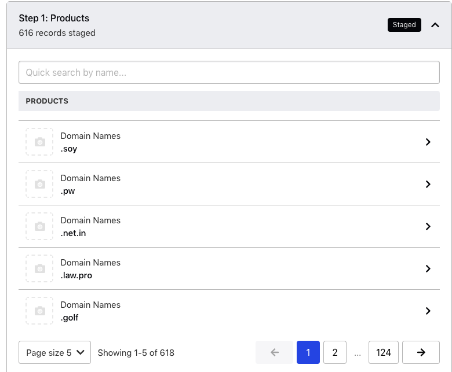The image size is (452, 372).
Task: Select current page 1 button
Action: [308, 352]
